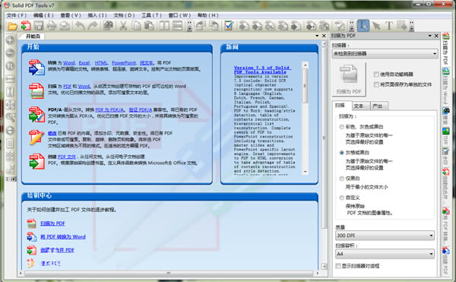Click the Zoom out minus icon on left toolbar

[10, 52]
